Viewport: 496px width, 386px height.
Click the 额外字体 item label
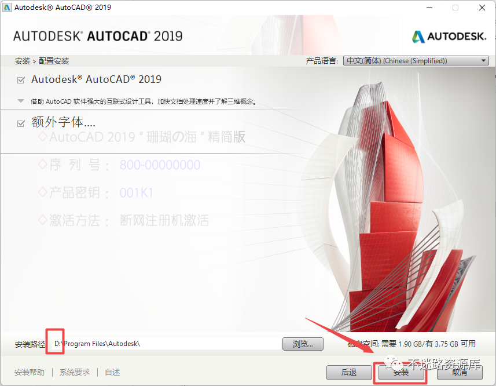click(63, 122)
